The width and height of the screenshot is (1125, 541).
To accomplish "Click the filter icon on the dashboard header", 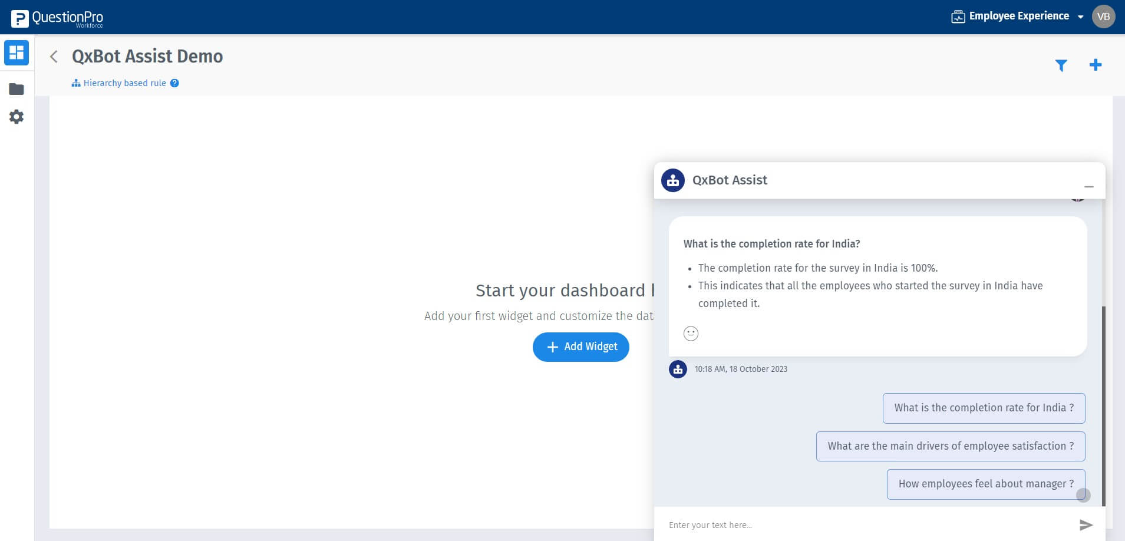I will [x=1061, y=65].
